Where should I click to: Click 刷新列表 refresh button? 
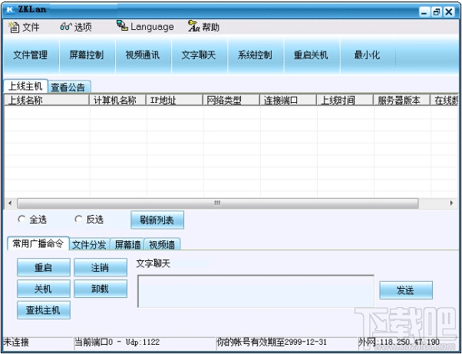[157, 220]
